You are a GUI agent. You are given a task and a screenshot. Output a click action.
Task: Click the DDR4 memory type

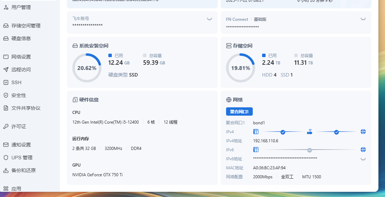point(136,149)
